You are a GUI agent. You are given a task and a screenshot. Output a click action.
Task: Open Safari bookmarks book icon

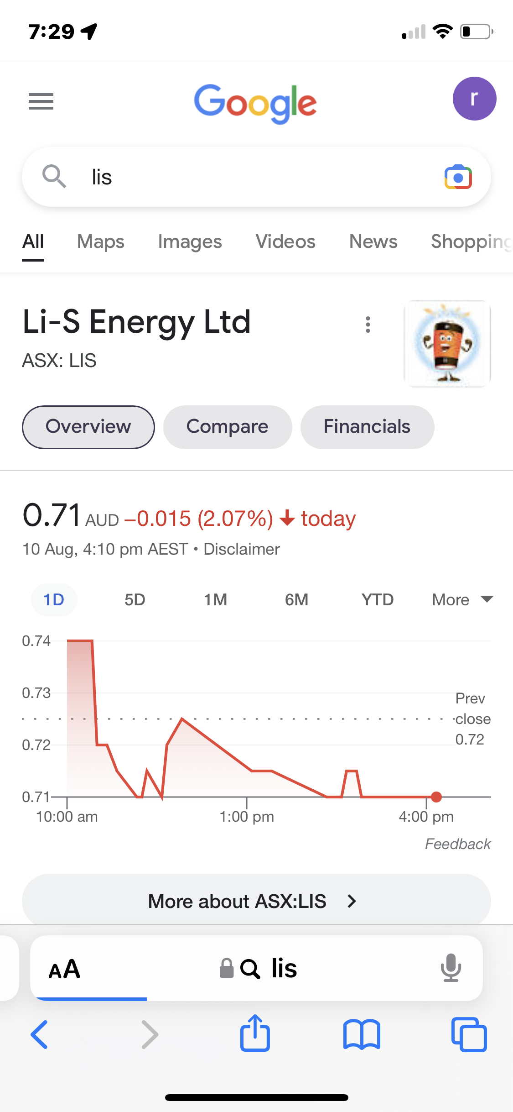pyautogui.click(x=362, y=1034)
